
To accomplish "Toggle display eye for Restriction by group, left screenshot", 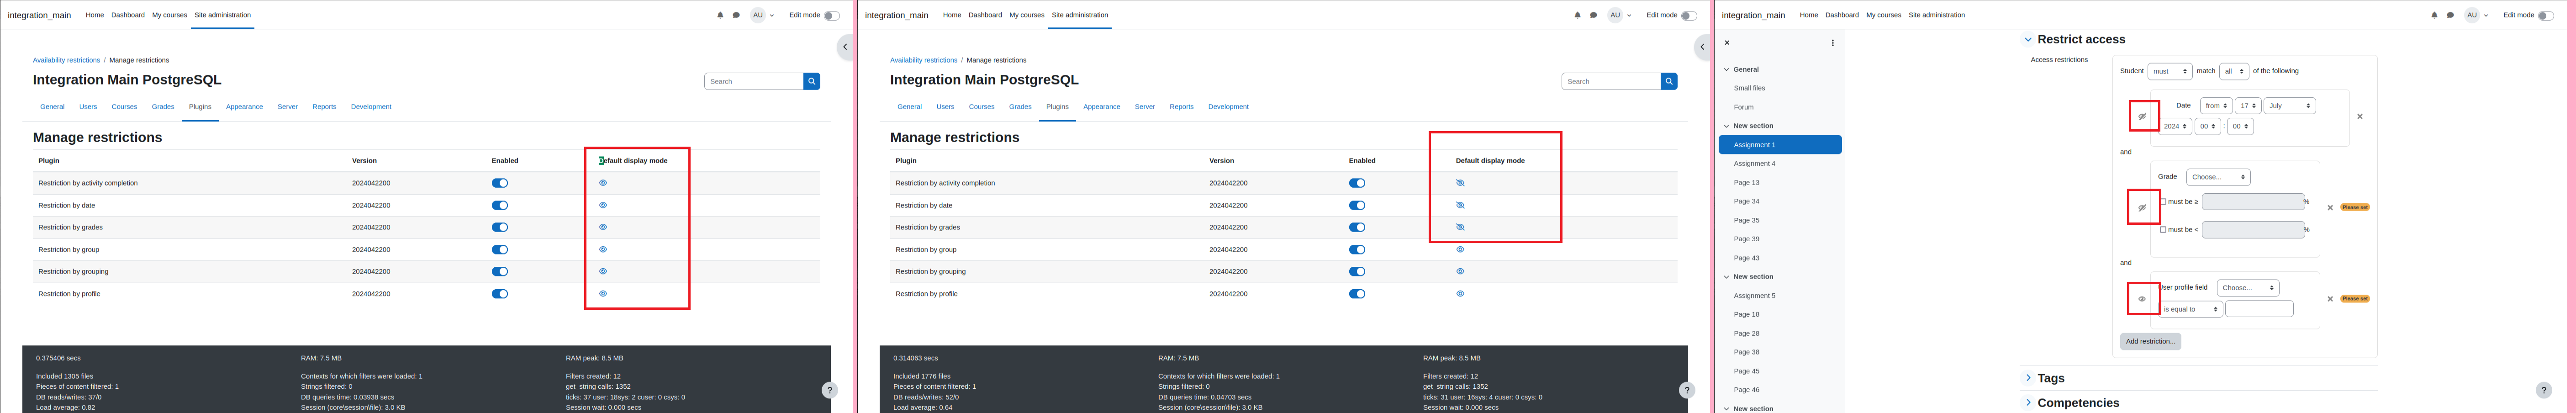I will (603, 249).
